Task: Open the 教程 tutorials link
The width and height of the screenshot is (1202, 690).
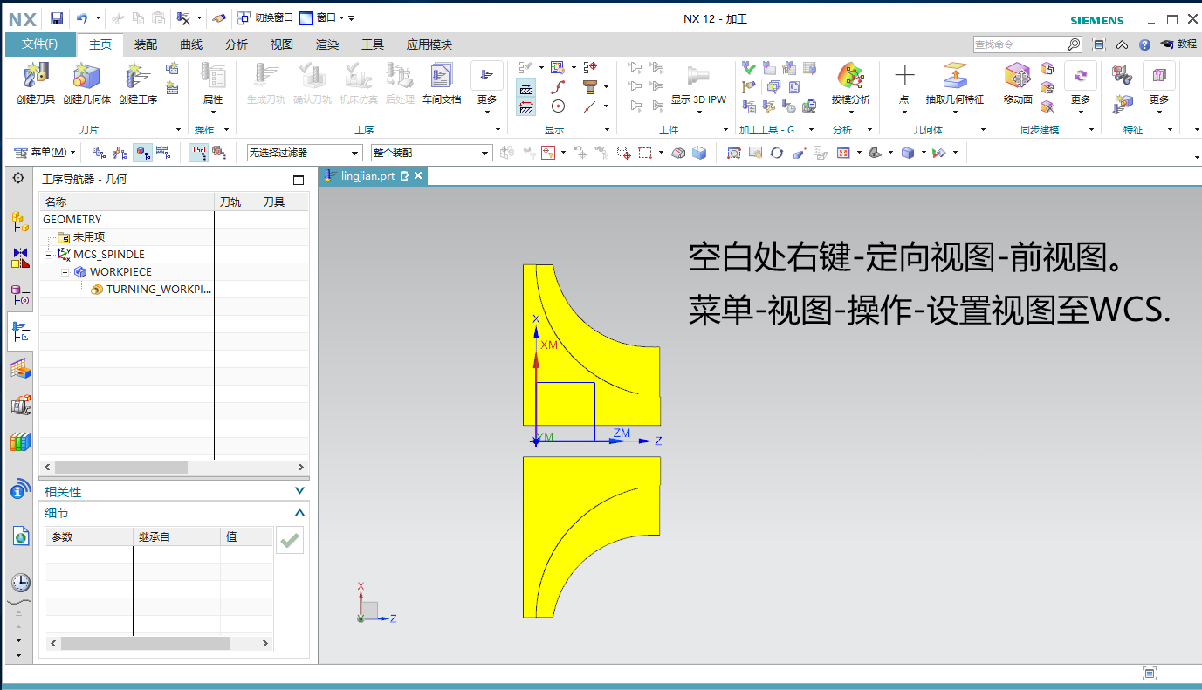Action: point(1178,44)
